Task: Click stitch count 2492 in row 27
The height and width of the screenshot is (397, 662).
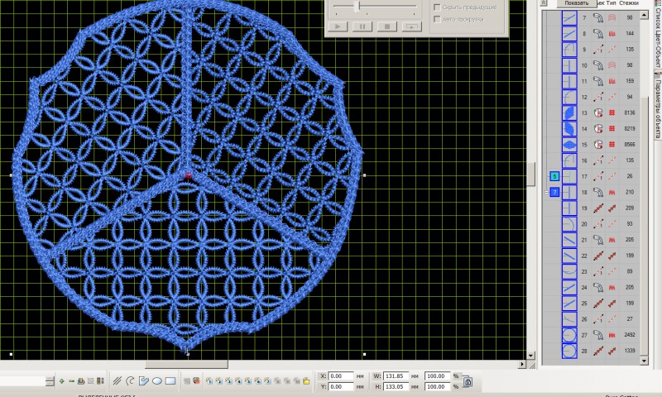Action: [x=630, y=335]
